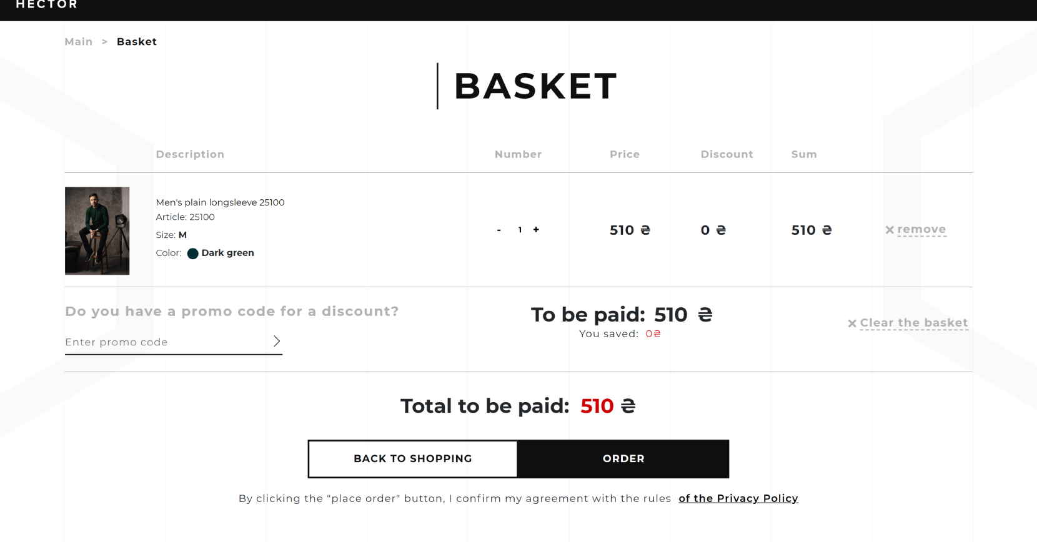Focus the Enter promo code field

(166, 342)
